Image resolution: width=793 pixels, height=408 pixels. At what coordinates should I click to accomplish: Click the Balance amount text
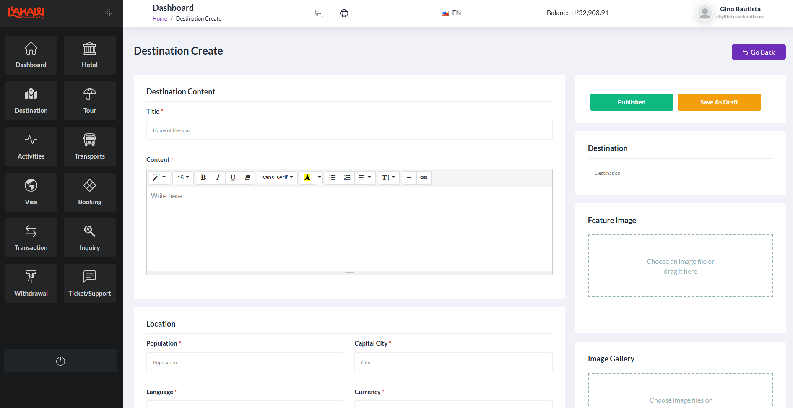coord(577,13)
